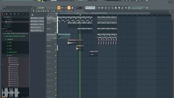This screenshot has width=174, height=98.
Task: Select Brazil Kick (47) in picker panel
Action: pyautogui.click(x=37, y=27)
